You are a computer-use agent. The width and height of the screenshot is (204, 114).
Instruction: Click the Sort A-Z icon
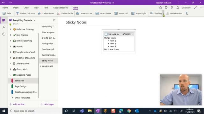click(187, 13)
